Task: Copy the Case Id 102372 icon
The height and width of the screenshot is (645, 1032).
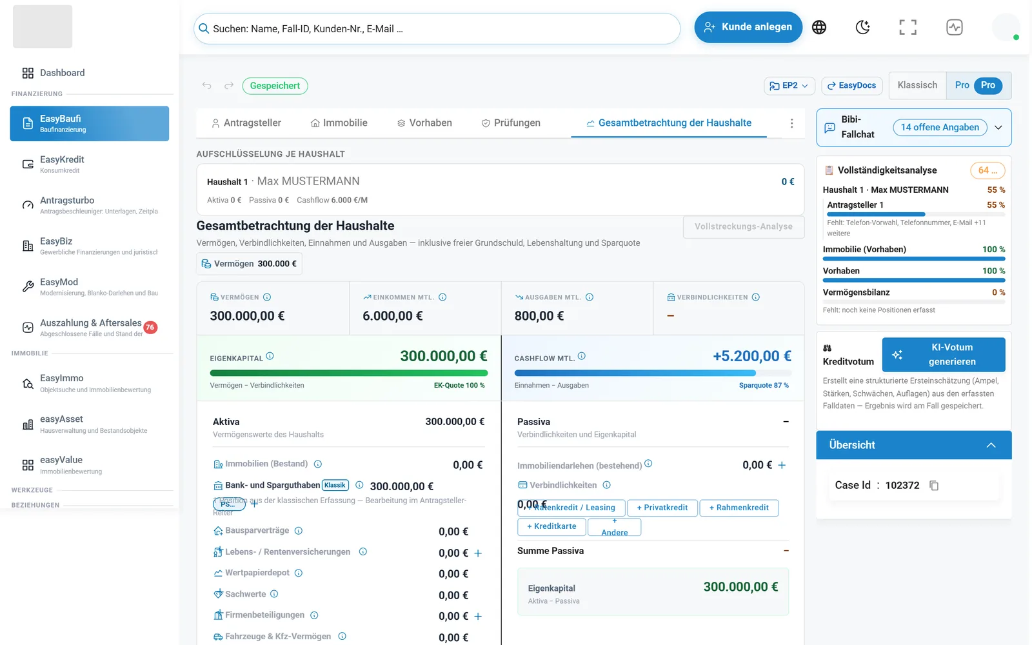Action: 934,486
